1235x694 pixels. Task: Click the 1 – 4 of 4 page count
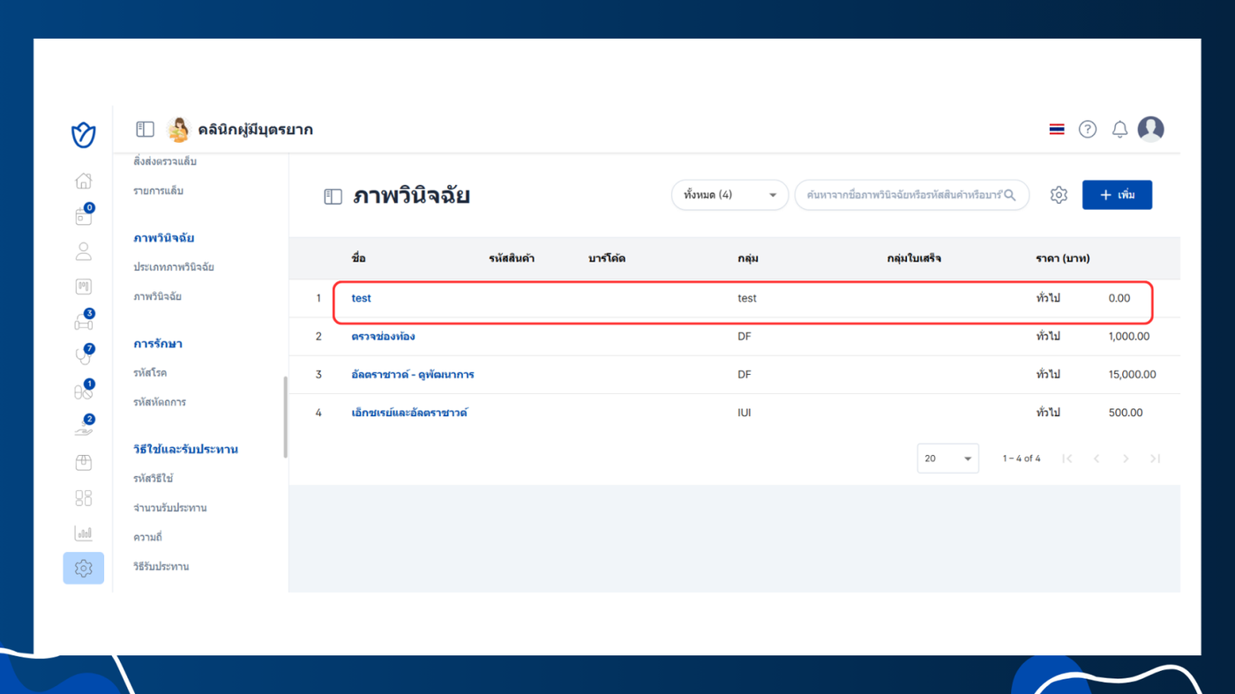click(1022, 459)
